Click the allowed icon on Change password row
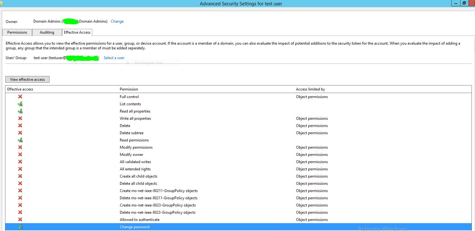 [x=20, y=227]
